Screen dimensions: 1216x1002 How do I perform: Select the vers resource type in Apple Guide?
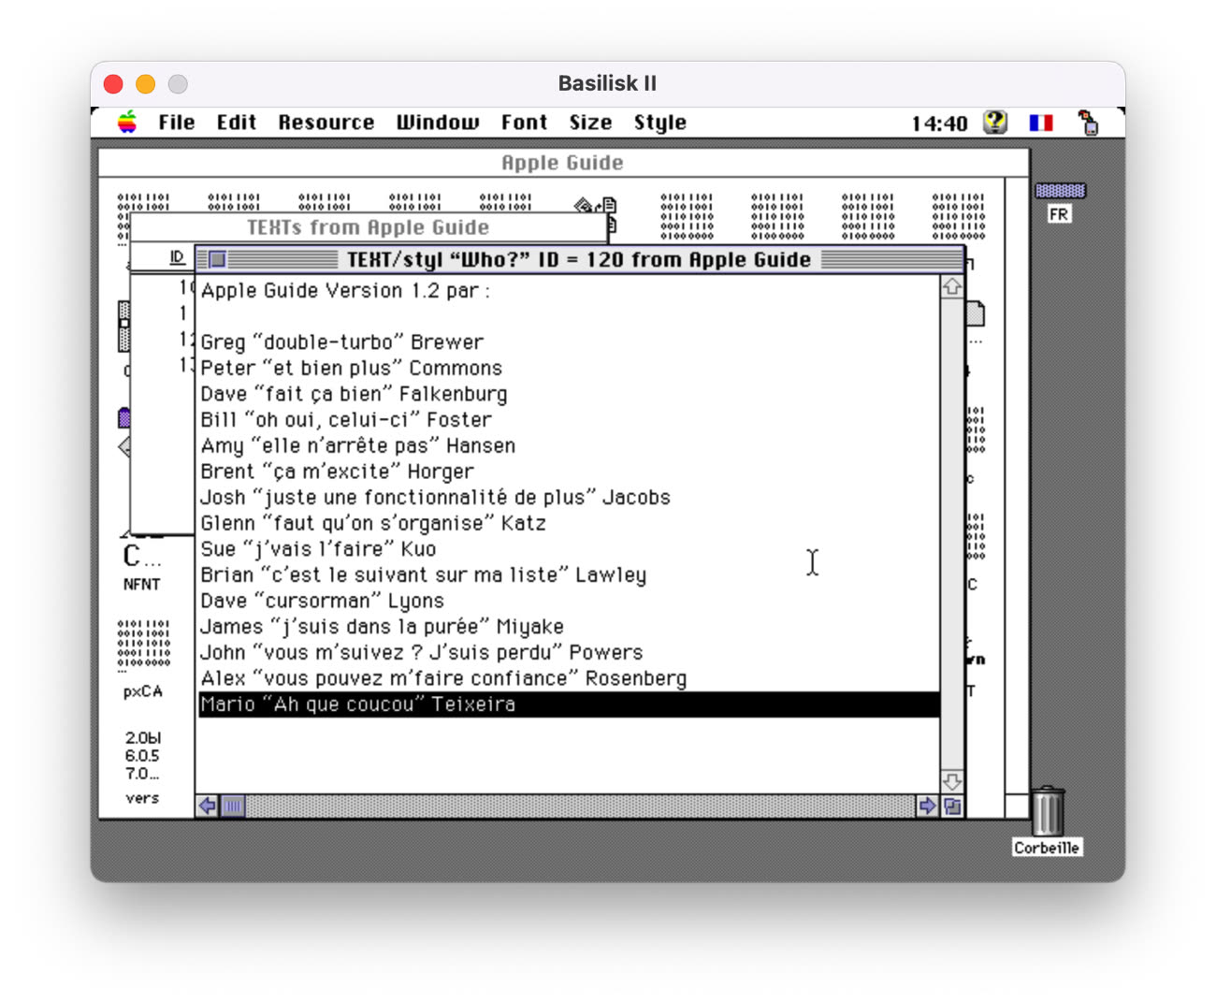point(142,768)
